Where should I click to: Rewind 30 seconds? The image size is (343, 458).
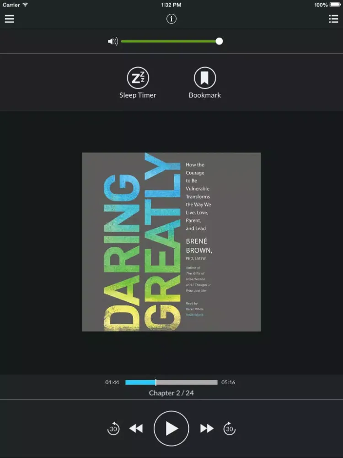(113, 429)
